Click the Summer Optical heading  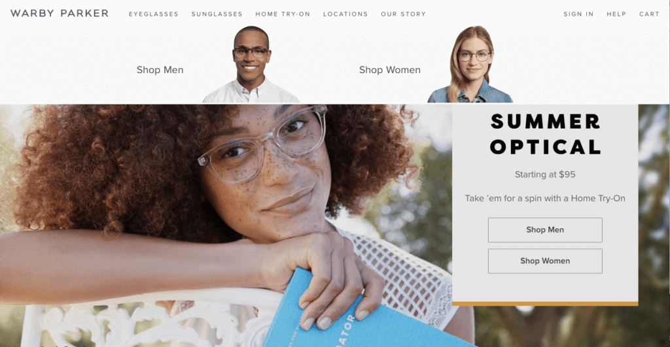[545, 134]
